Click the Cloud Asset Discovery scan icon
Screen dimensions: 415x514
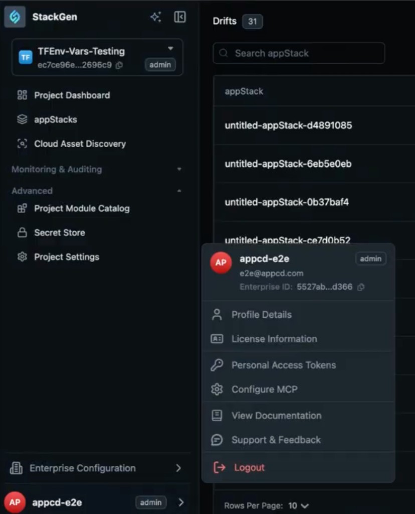point(22,144)
